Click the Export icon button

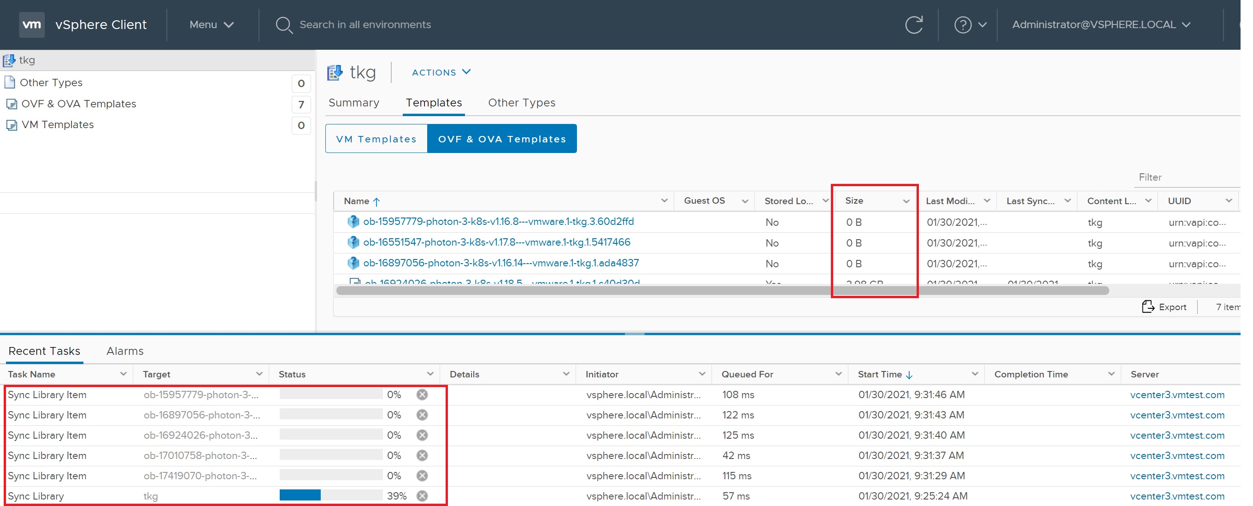tap(1147, 306)
